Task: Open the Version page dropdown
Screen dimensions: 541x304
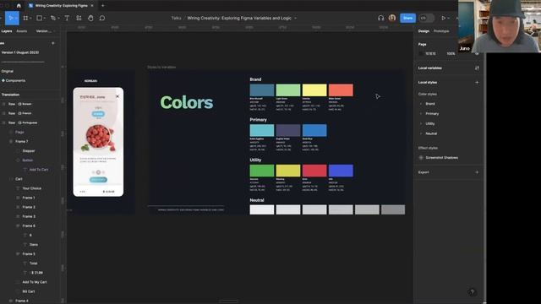Action: coord(45,31)
